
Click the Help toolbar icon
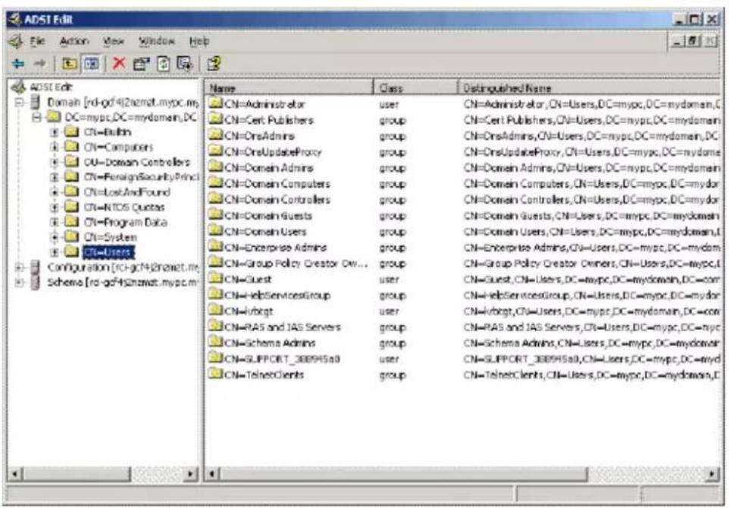(214, 63)
